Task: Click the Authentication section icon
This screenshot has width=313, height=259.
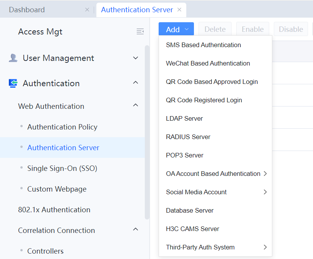Action: coord(13,84)
